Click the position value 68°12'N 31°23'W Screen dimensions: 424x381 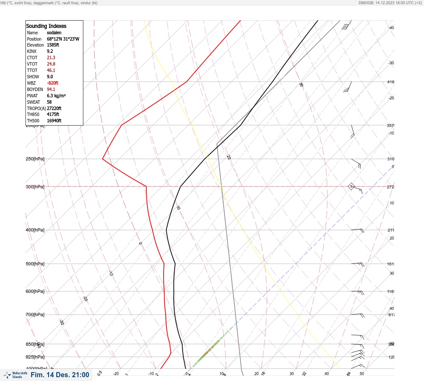[63, 39]
